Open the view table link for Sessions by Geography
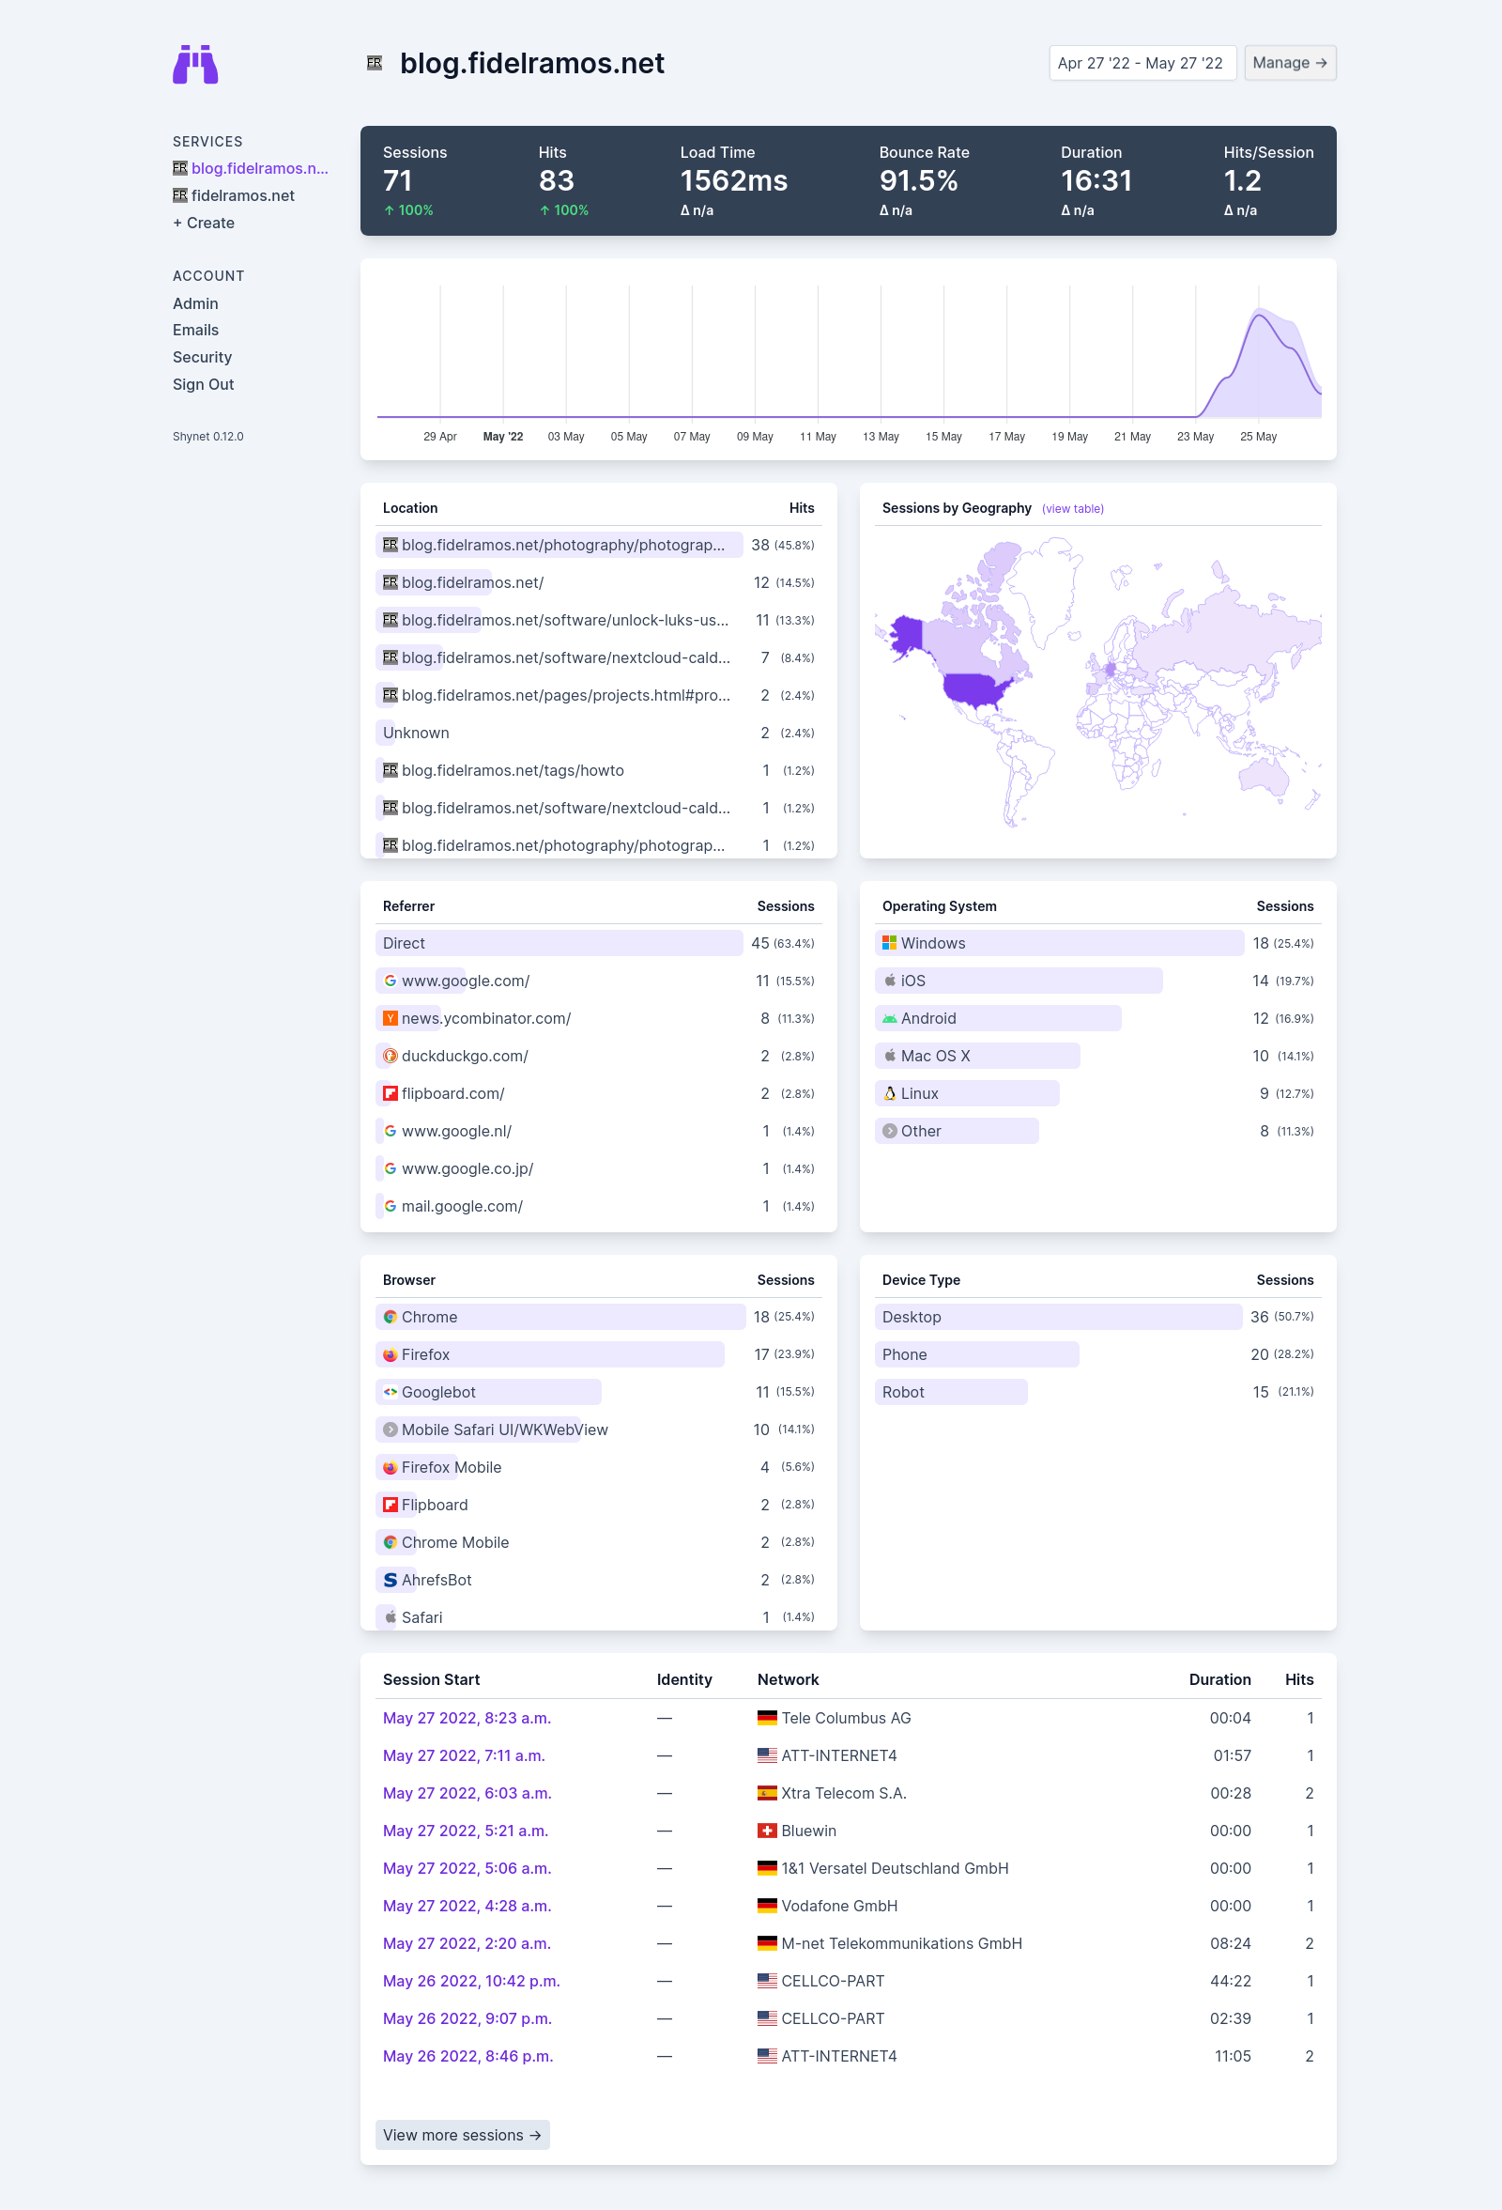The width and height of the screenshot is (1502, 2210). coord(1072,509)
